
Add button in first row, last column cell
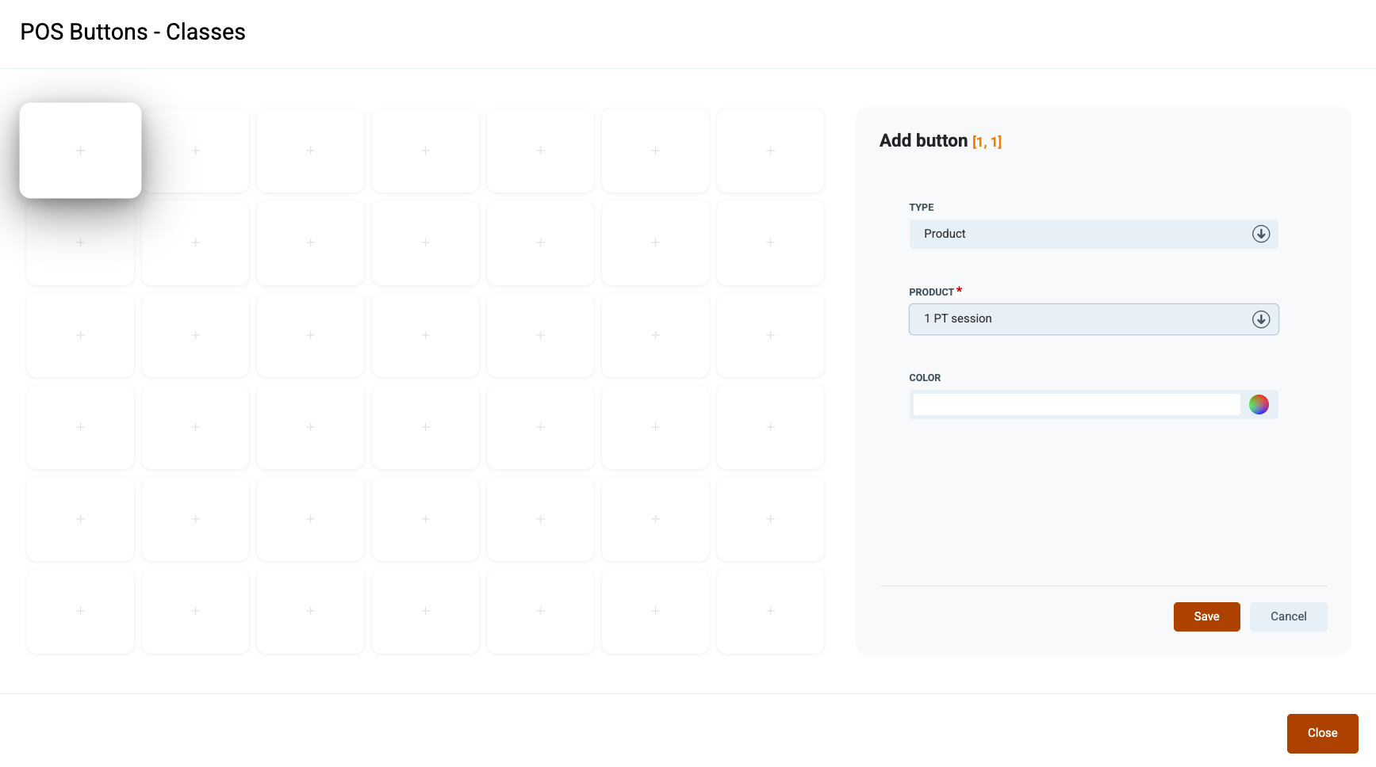(770, 151)
